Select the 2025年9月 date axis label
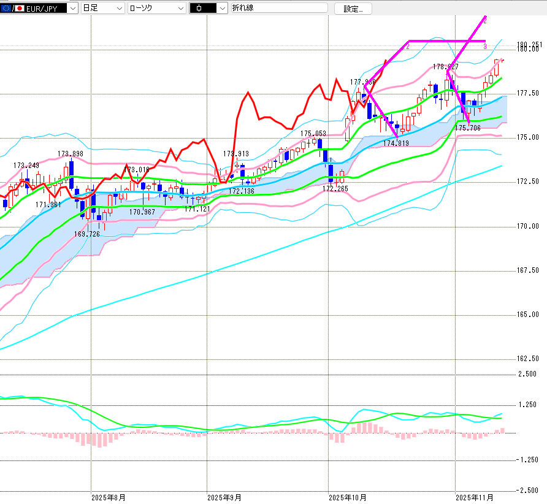Screen dimensions: 547x504 click(224, 497)
